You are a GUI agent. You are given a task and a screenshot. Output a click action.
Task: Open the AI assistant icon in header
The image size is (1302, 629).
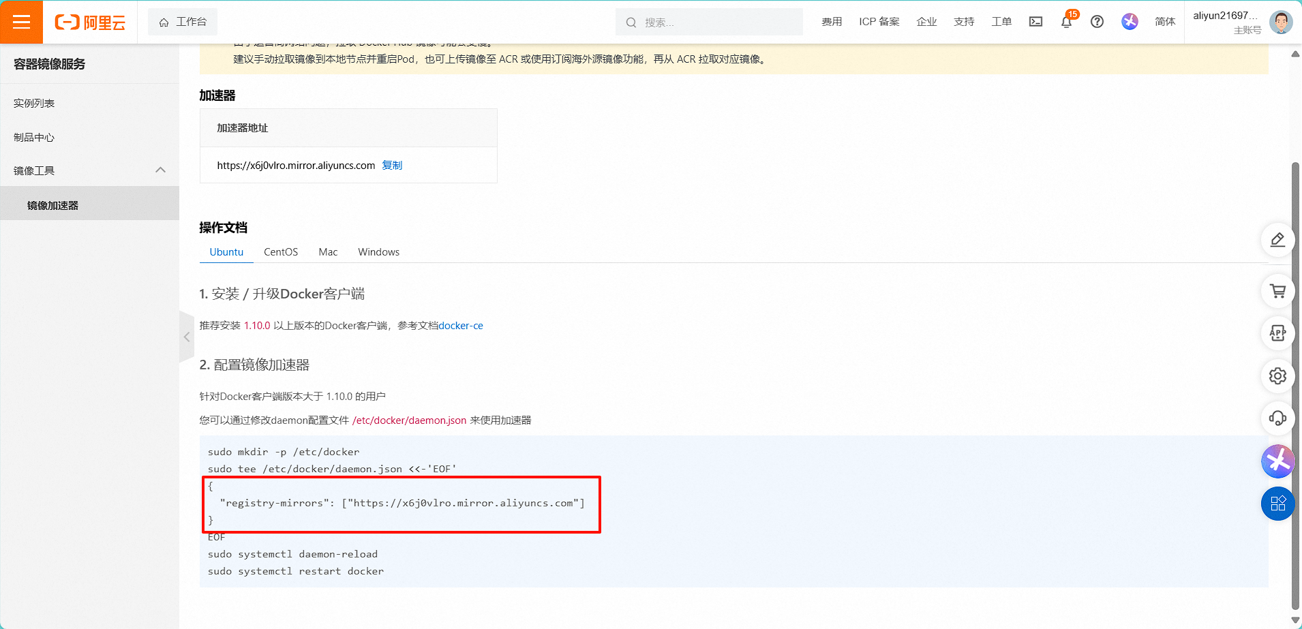click(1130, 22)
